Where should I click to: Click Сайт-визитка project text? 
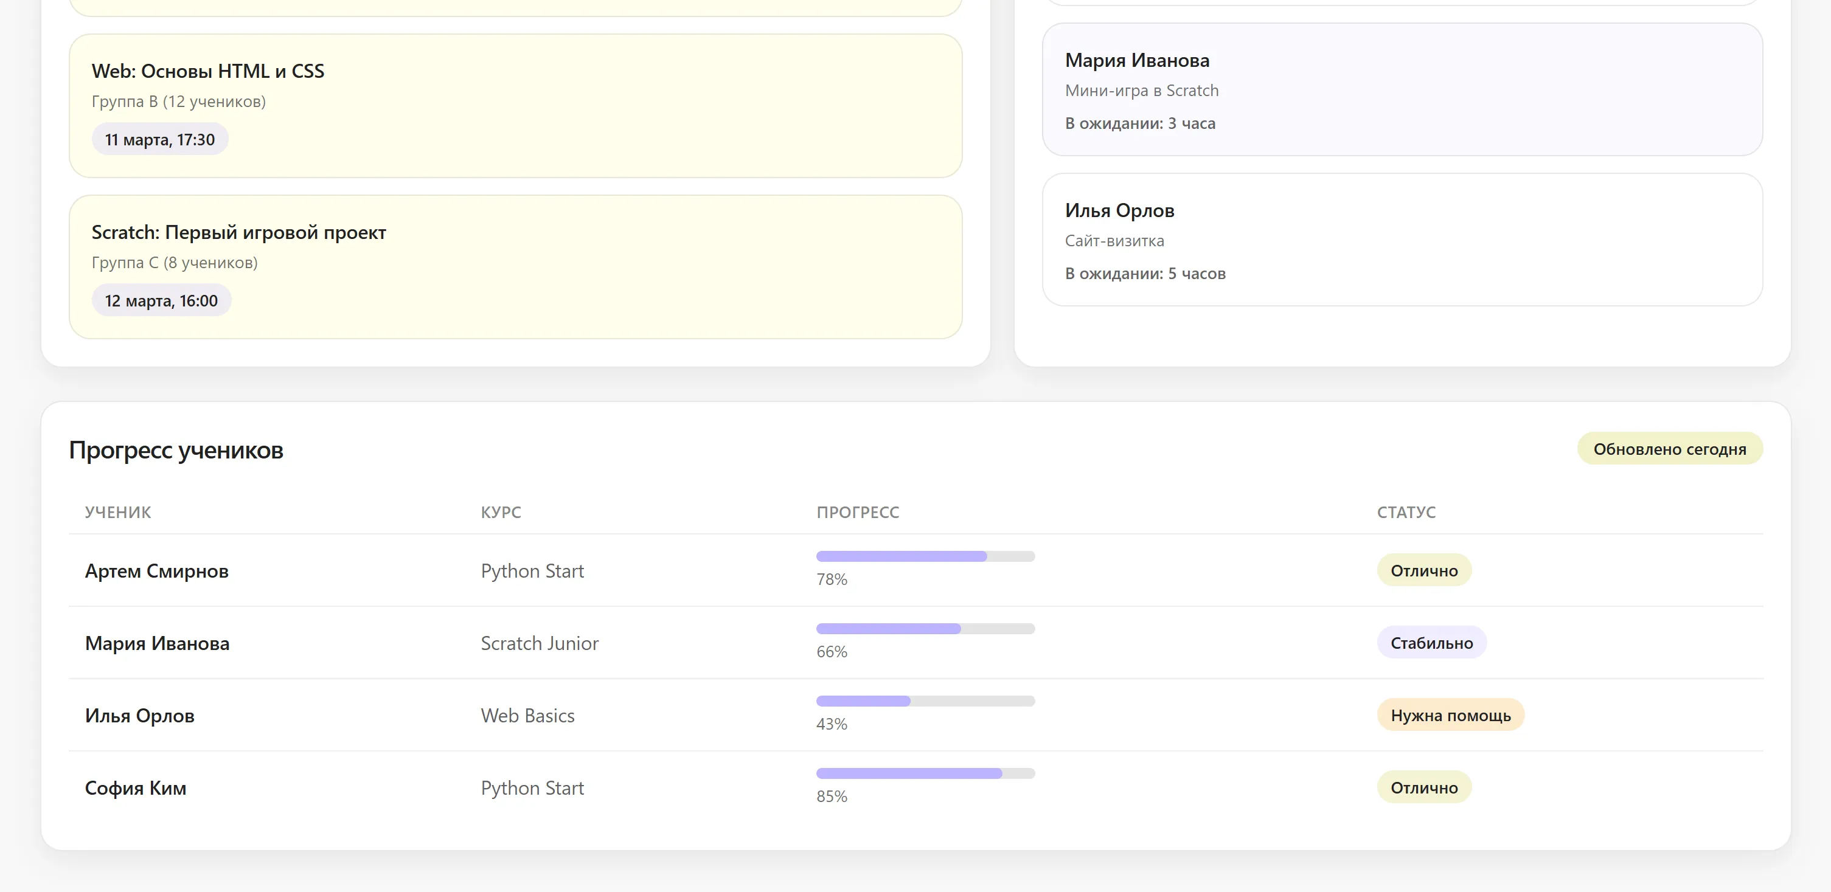coord(1114,241)
